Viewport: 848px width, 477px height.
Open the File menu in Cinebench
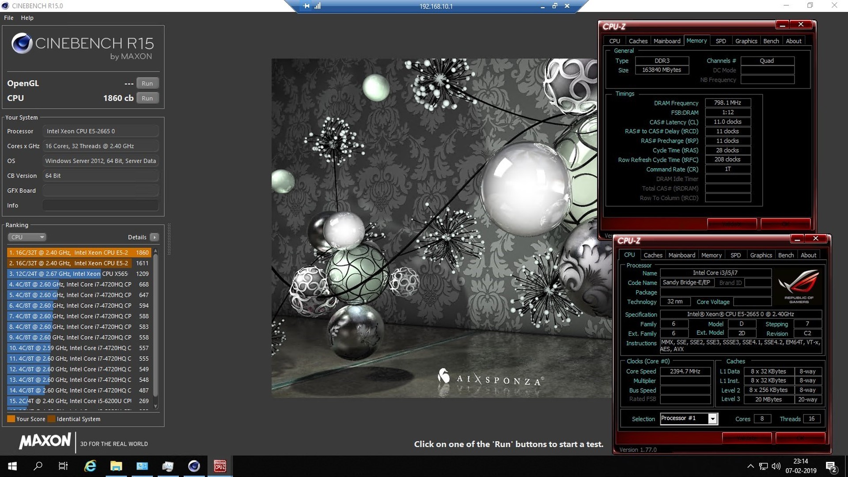coord(9,18)
